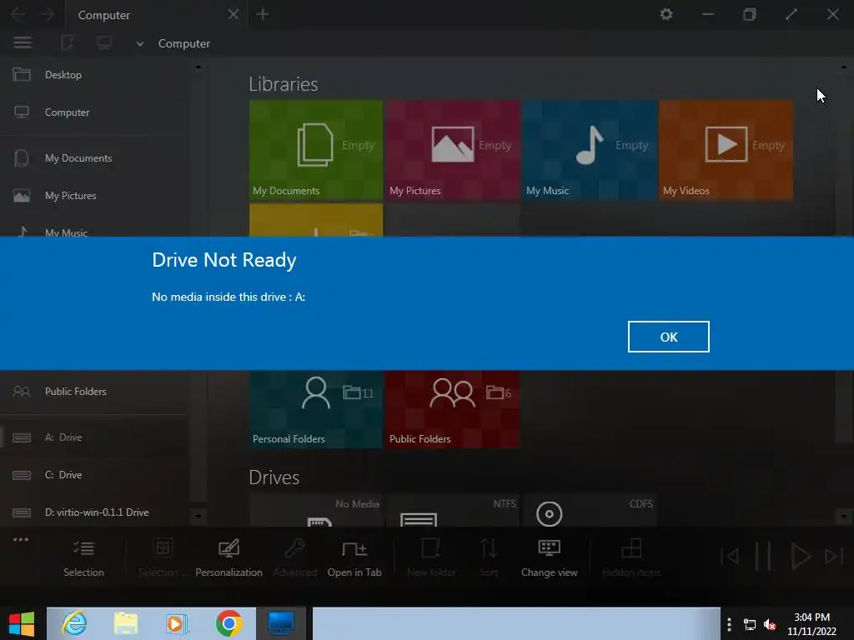Select D: virtio-win-0.1.1 Drive in sidebar
The height and width of the screenshot is (640, 854).
[95, 512]
